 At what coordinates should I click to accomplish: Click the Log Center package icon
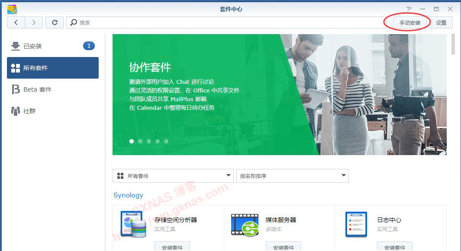[356, 224]
